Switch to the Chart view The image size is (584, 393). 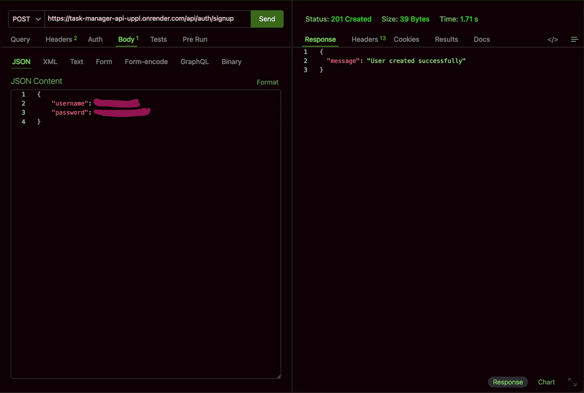546,382
